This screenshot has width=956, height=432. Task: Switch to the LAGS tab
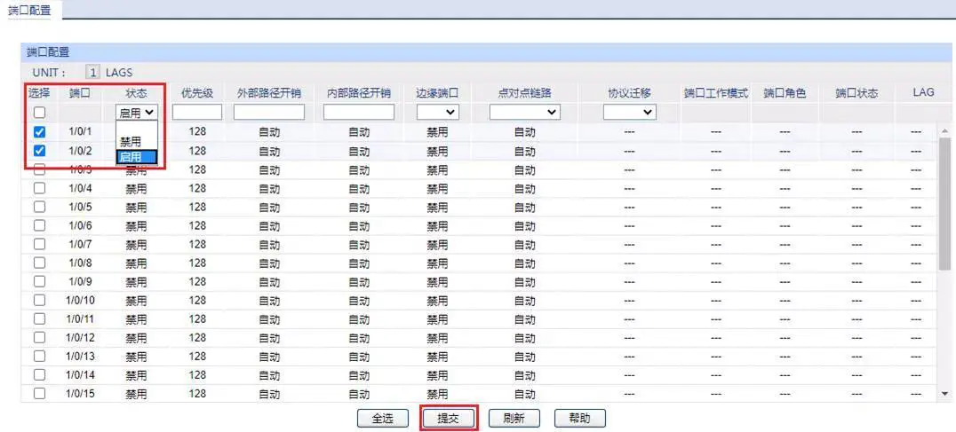click(119, 72)
